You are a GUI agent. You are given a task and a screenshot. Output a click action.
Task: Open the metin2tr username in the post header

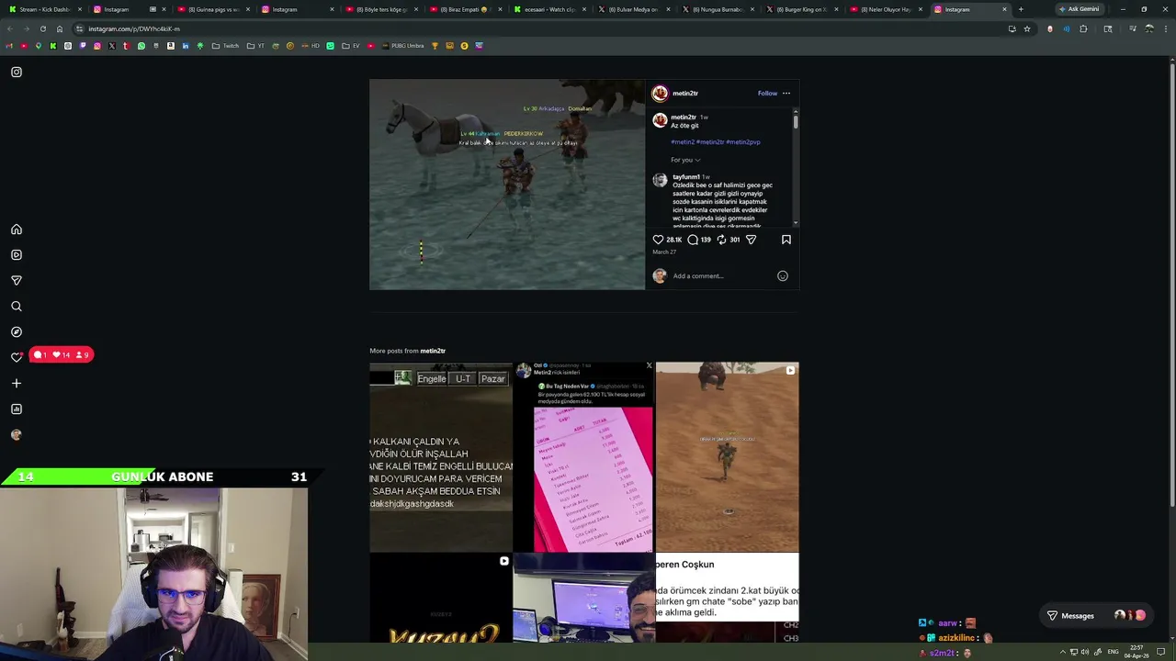pyautogui.click(x=685, y=93)
